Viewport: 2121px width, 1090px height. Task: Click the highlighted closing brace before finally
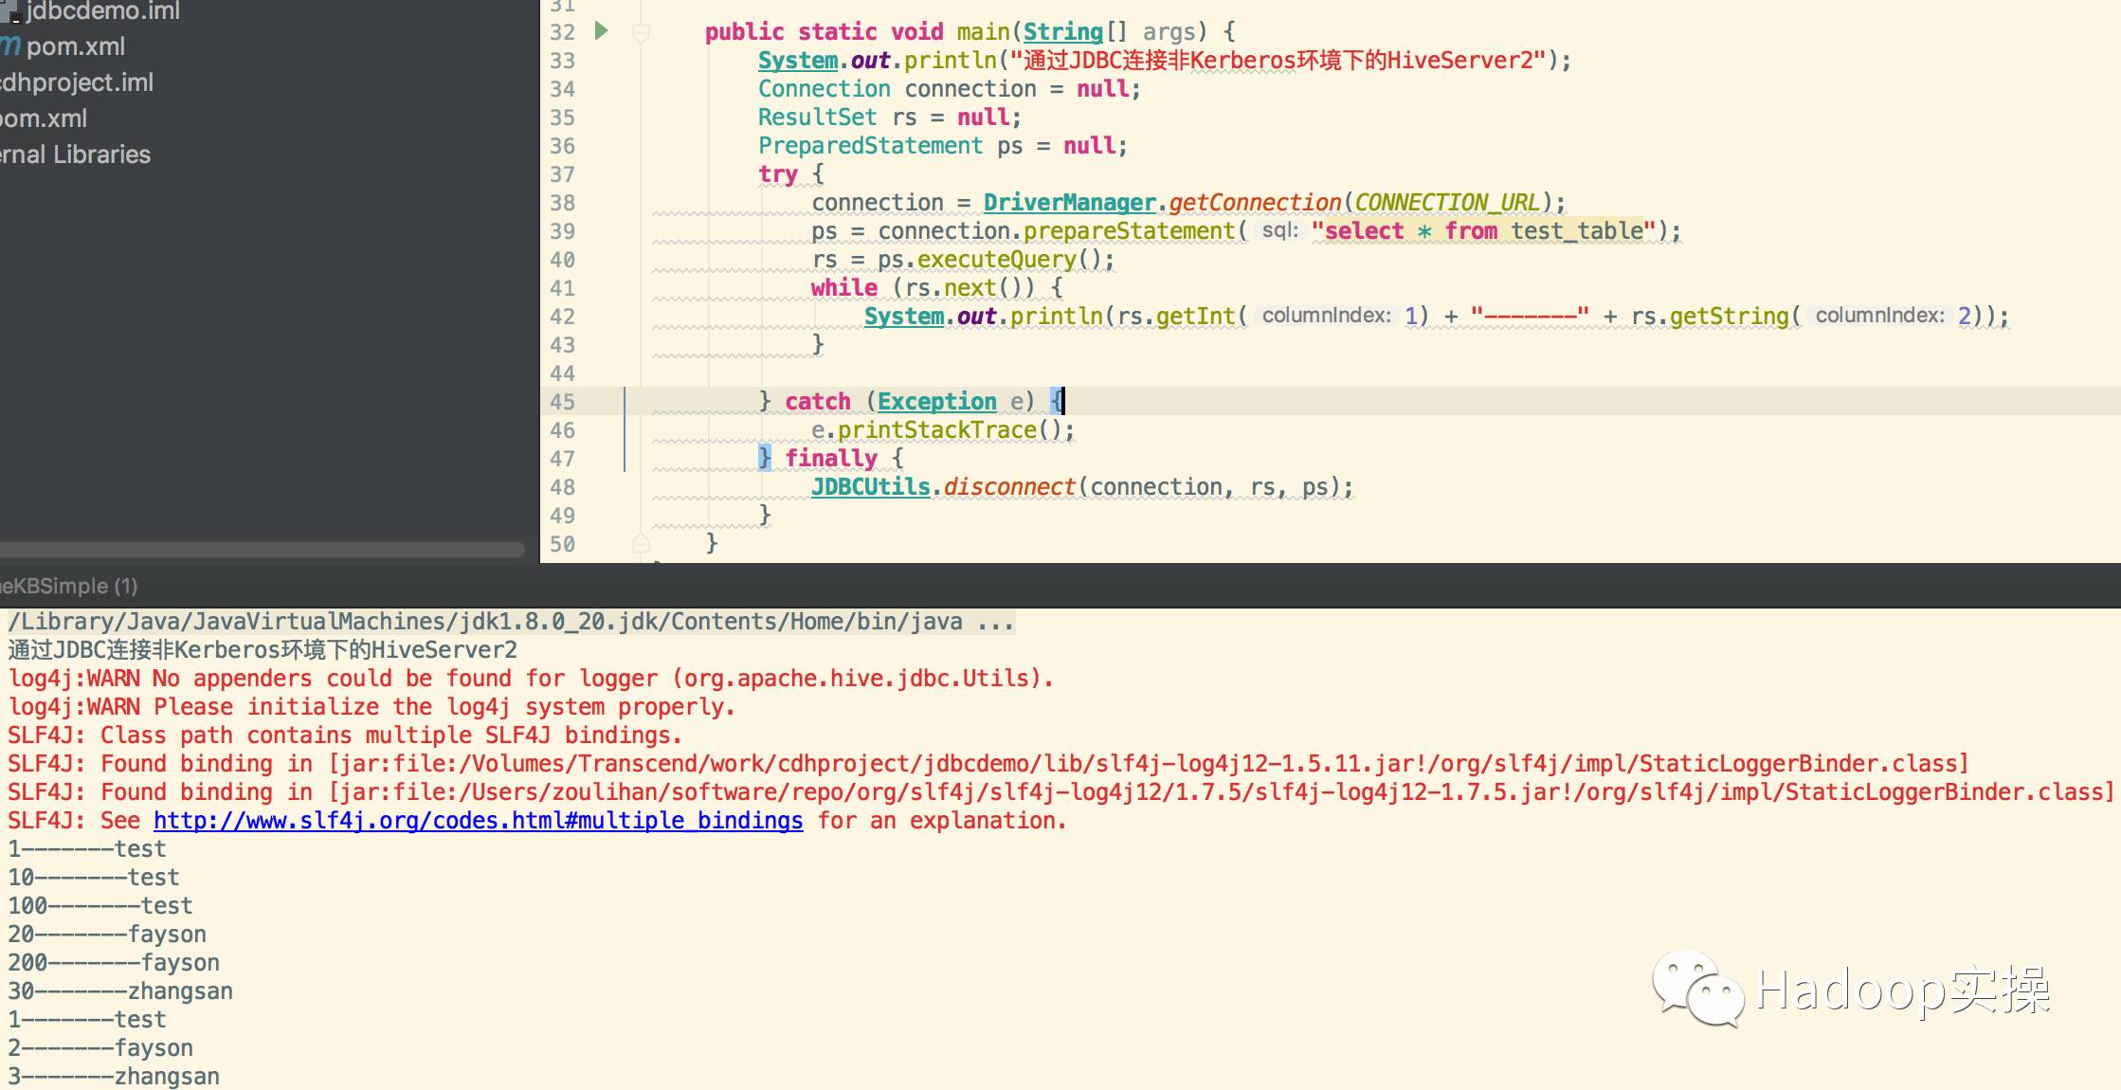click(765, 458)
